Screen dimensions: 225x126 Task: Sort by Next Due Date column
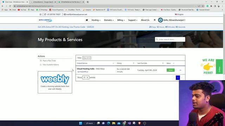[150, 63]
